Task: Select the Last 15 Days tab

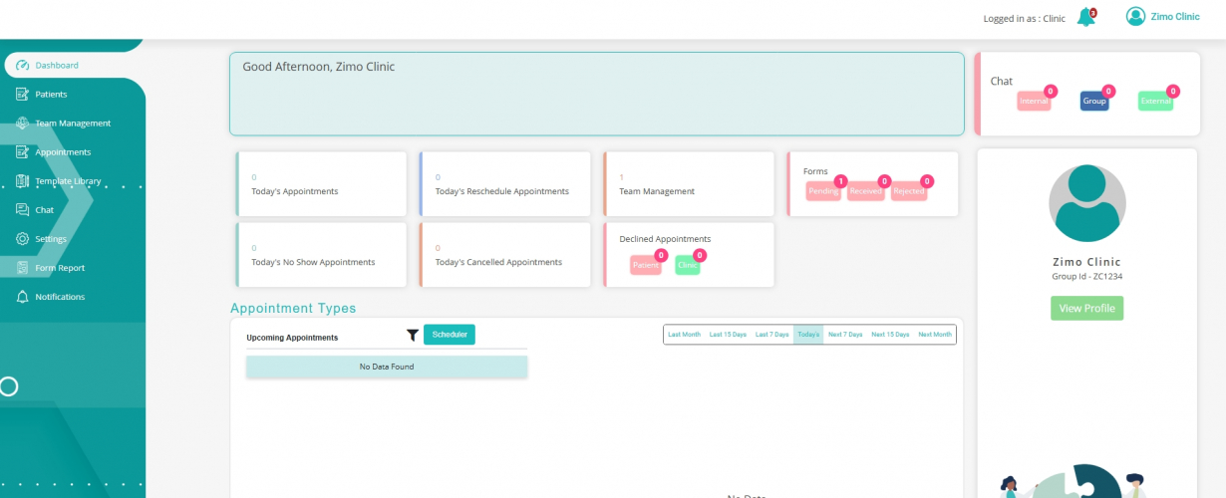Action: pos(728,335)
